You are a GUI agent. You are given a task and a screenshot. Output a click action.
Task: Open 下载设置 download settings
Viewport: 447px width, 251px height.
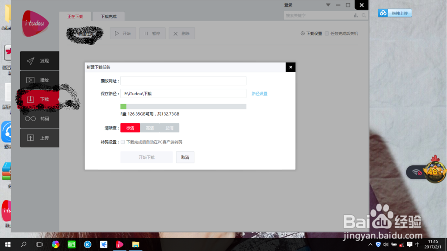311,33
